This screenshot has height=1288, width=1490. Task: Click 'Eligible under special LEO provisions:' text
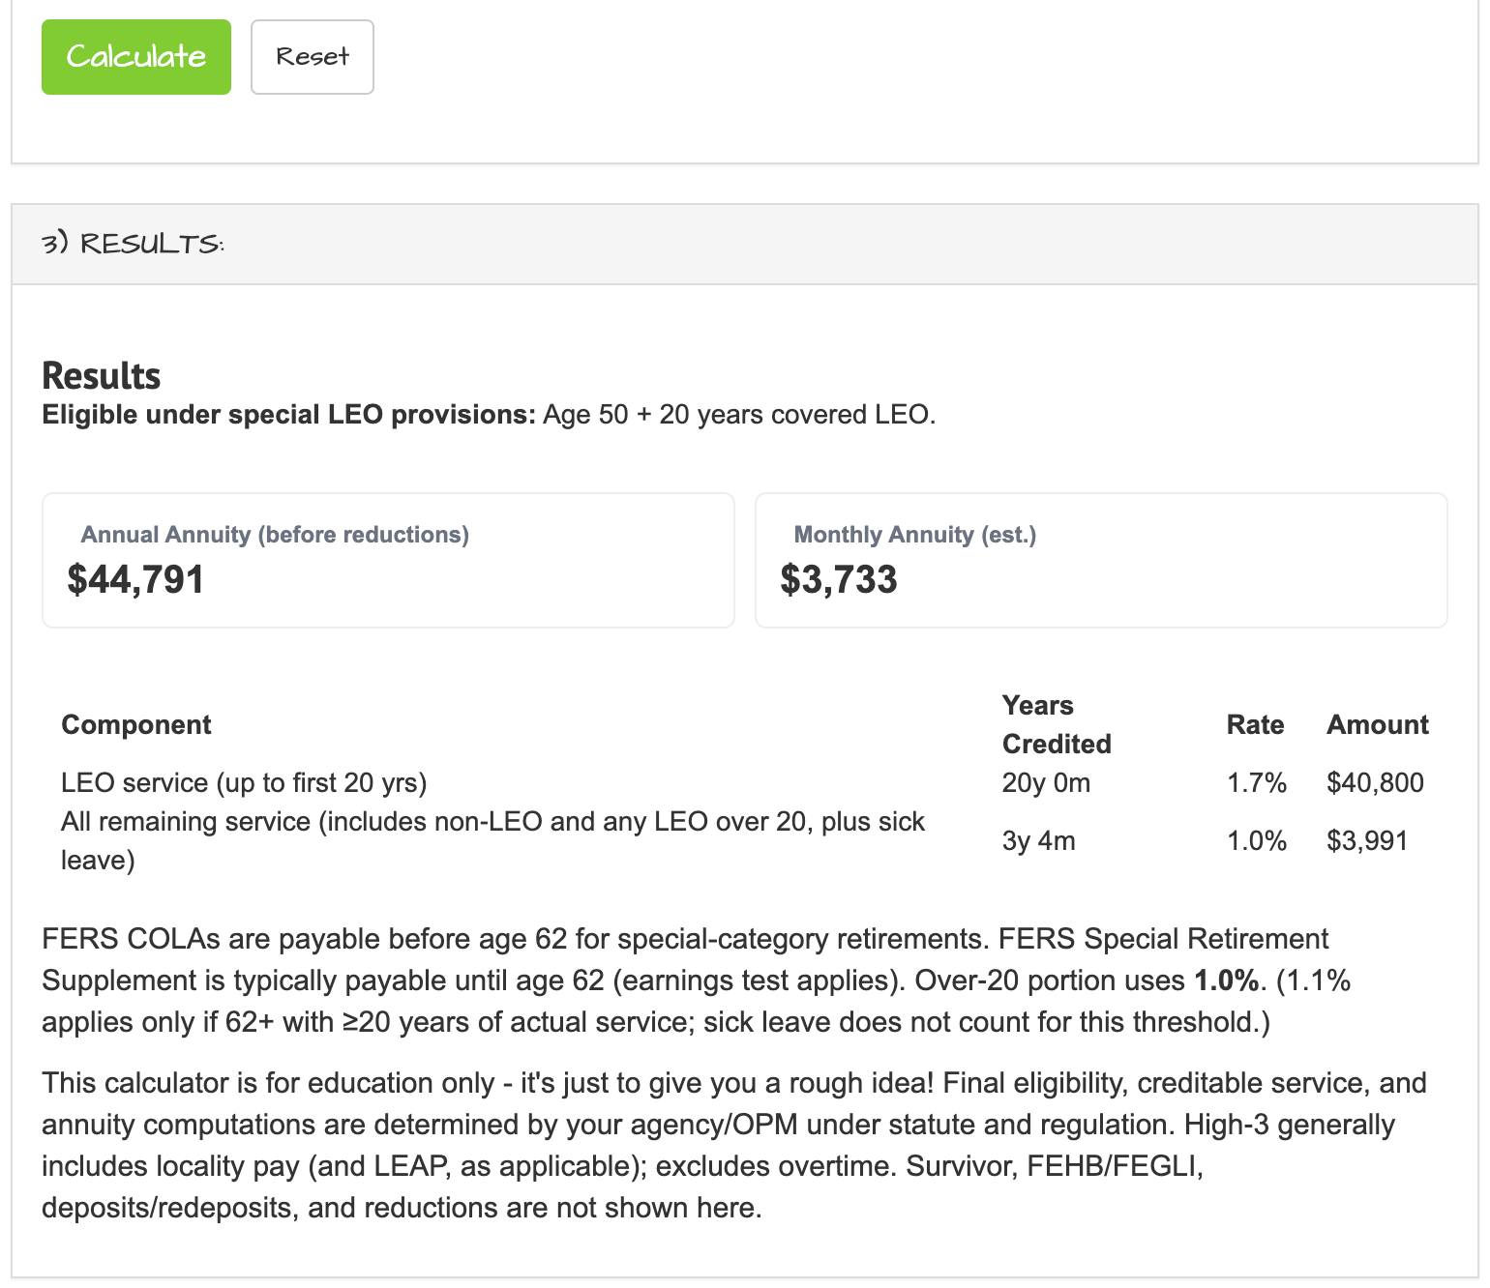pos(288,415)
